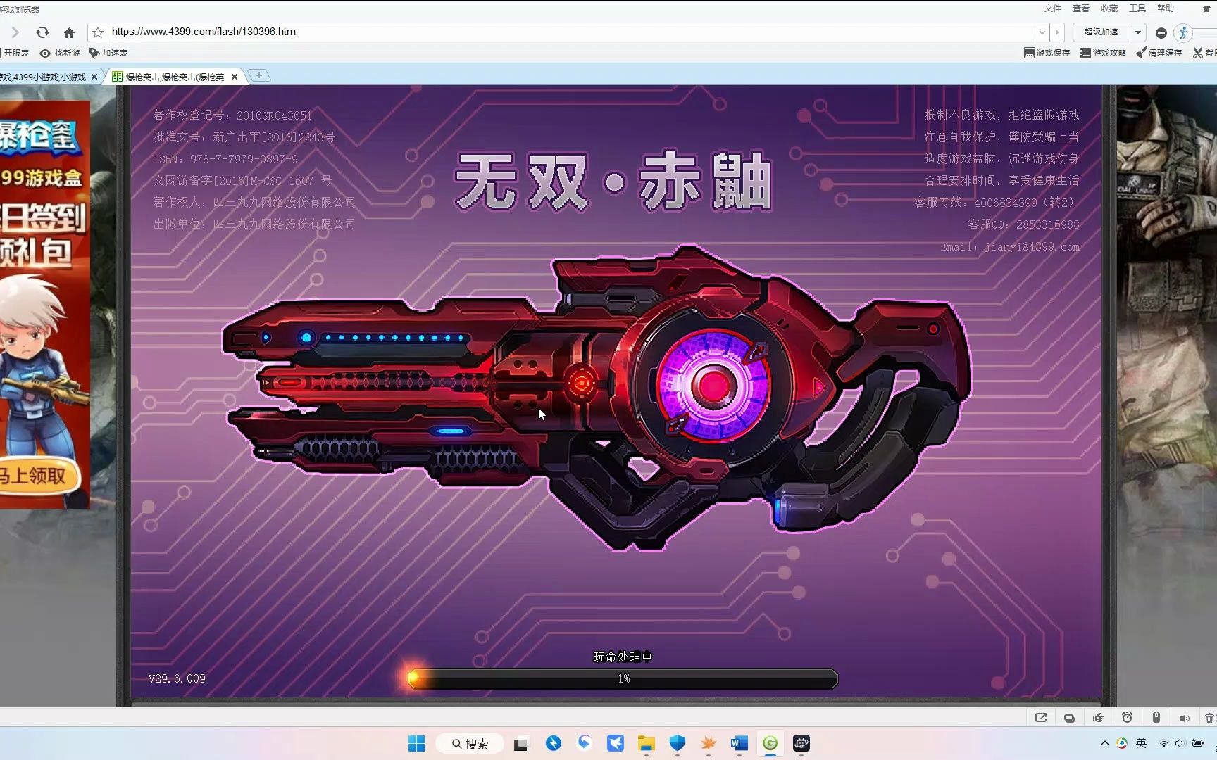
Task: Click the browser forward arrow
Action: pyautogui.click(x=15, y=32)
